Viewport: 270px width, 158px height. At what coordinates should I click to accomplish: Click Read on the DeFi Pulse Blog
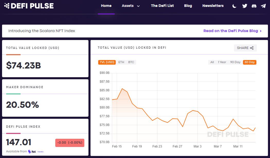point(232,31)
